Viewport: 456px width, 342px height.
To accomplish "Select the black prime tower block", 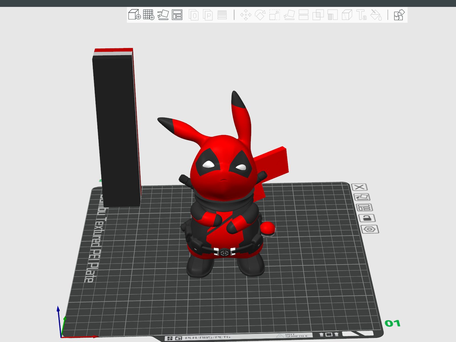I will (116, 128).
